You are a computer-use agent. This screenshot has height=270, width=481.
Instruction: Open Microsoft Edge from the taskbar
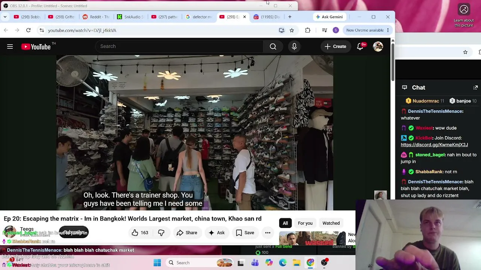coord(283,262)
